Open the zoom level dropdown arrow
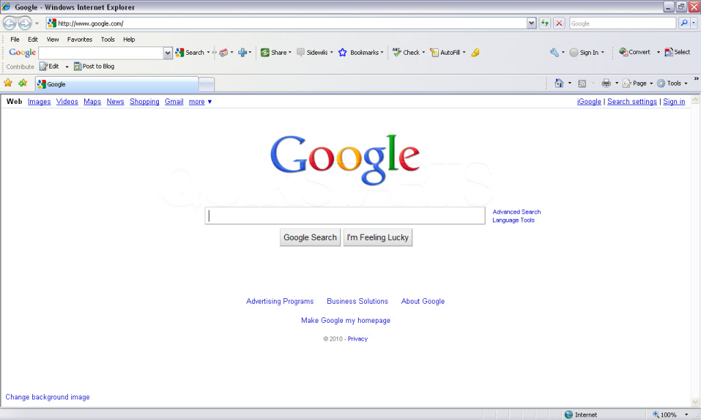 687,415
